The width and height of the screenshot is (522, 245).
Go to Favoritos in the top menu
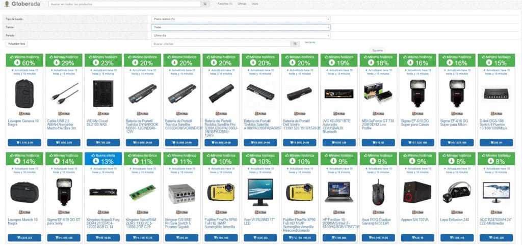pos(225,4)
